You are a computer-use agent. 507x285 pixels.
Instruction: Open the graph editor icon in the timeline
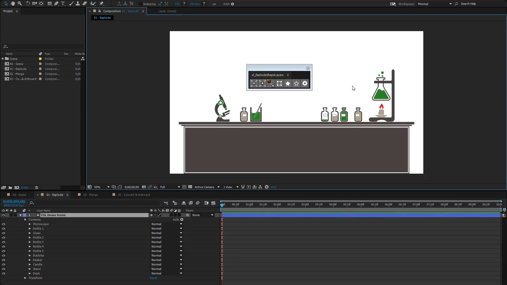tap(213, 203)
